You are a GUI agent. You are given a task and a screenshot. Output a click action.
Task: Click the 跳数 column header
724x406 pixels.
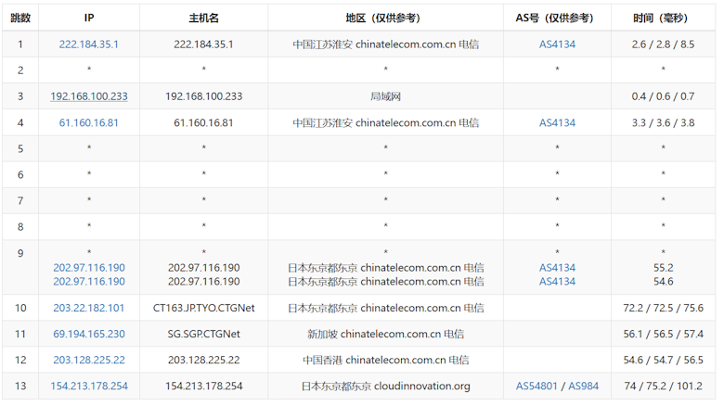[20, 18]
